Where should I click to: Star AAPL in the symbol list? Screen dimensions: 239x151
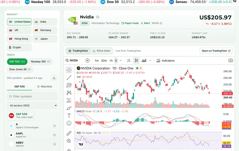point(54,135)
